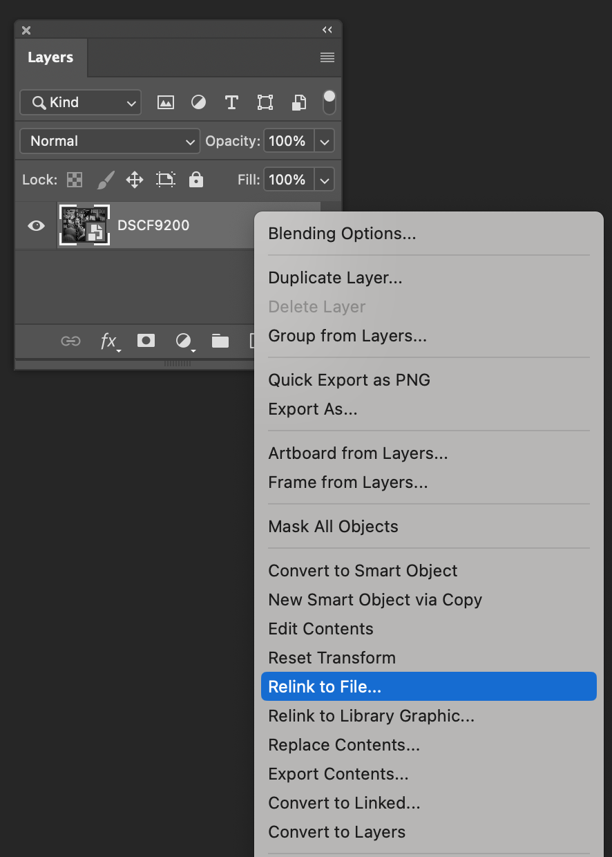Add a layer mask
This screenshot has height=857, width=612.
(x=146, y=340)
